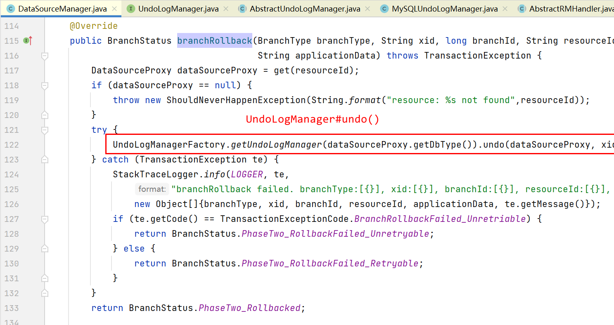Open the UndoLogManager.java tab
Image resolution: width=614 pixels, height=325 pixels.
coord(178,9)
